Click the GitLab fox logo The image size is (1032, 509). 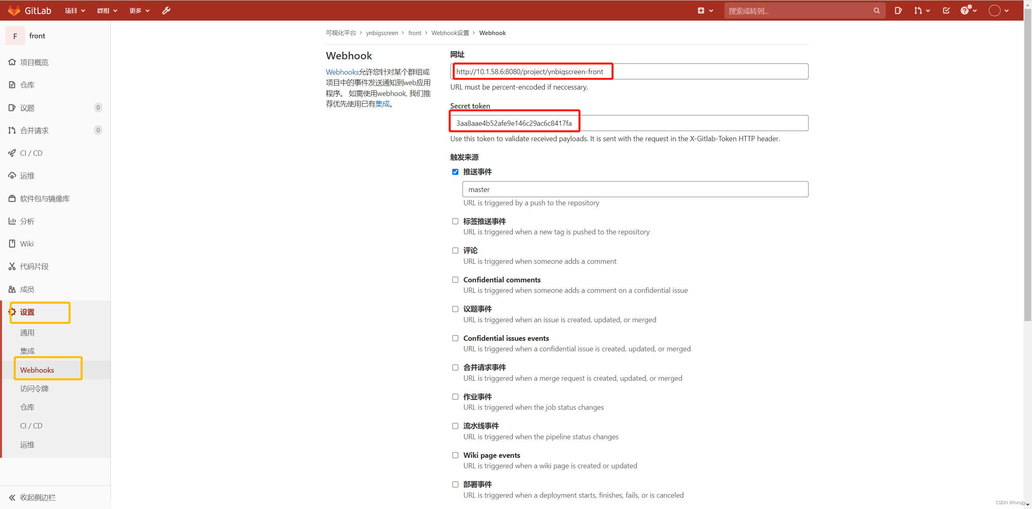(14, 10)
